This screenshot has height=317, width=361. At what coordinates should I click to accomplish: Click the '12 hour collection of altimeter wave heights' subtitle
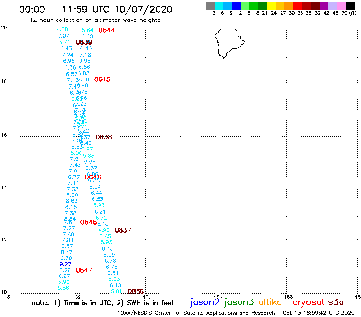pos(95,20)
